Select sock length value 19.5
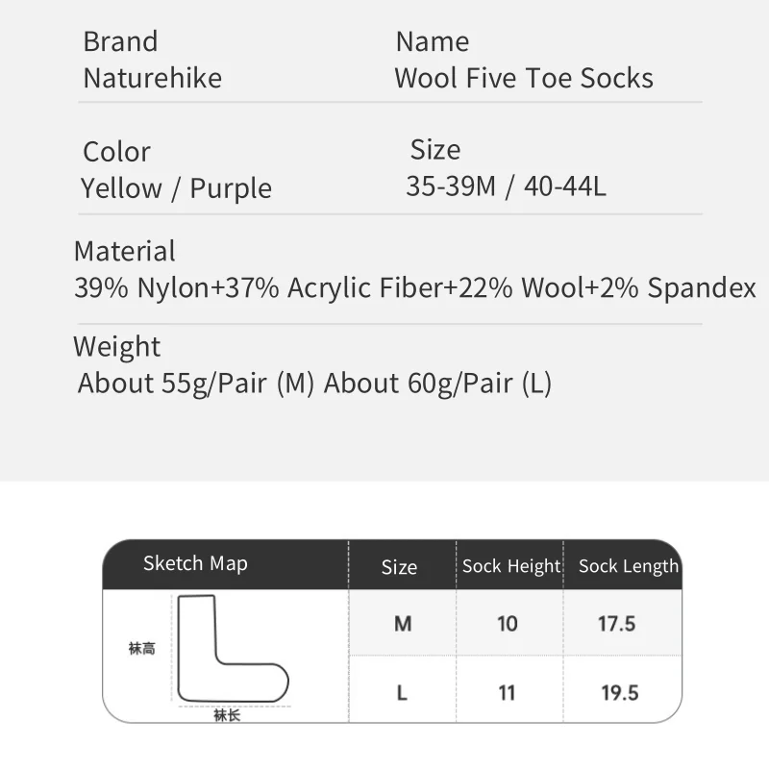The height and width of the screenshot is (769, 769). tap(618, 692)
